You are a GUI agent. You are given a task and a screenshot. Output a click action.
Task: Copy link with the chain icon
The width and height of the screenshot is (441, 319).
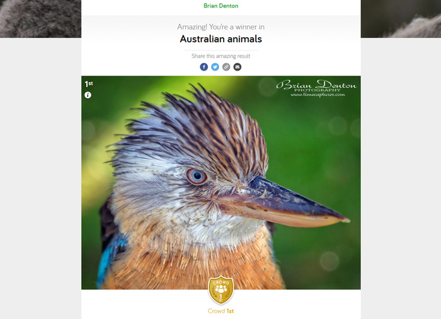[x=226, y=67]
